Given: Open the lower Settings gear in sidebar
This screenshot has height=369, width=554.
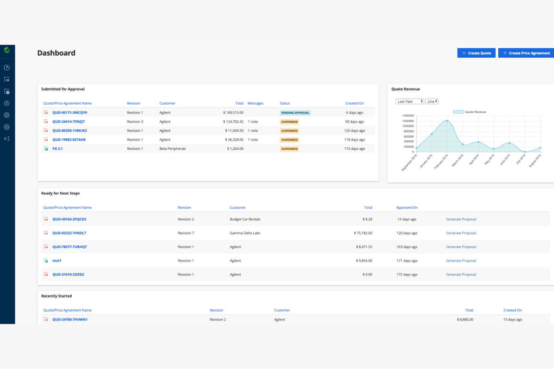Looking at the screenshot, I should (7, 127).
